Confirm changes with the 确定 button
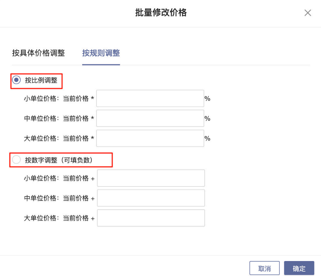 pos(299,268)
